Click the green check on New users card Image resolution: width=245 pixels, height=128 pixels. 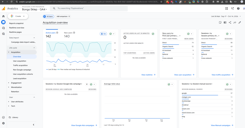tap(188, 34)
